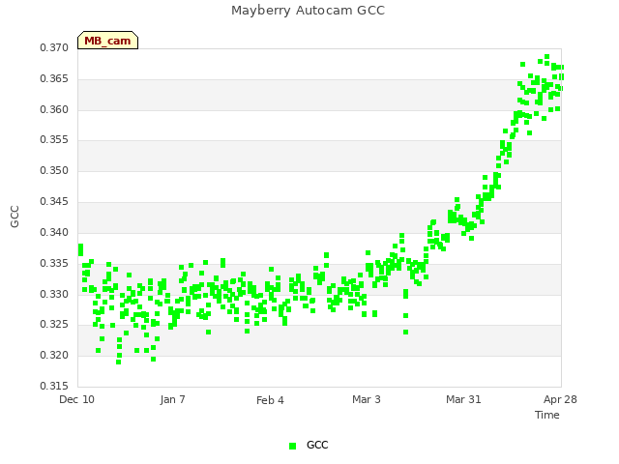Select the 0.320 y-axis label
The image size is (619, 464).
coord(54,355)
